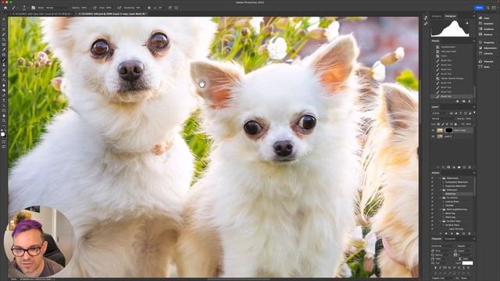Screen dimensions: 500x281
Task: Select the Eraser tool
Action: click(x=4, y=75)
